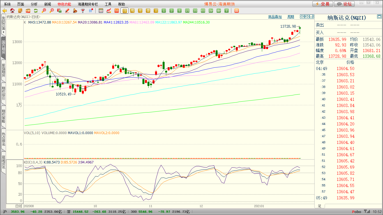Click the green Y period icon

(x=227, y=11)
